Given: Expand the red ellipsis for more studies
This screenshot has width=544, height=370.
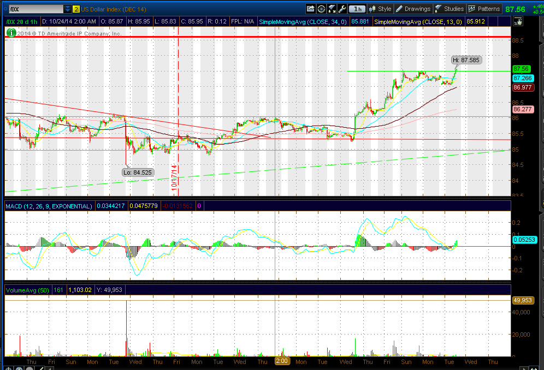Looking at the screenshot, I should [x=492, y=22].
